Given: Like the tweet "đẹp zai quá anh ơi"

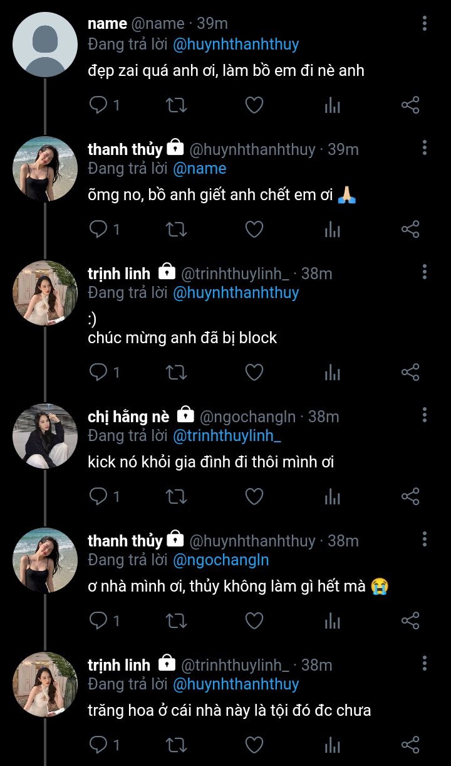Looking at the screenshot, I should (254, 105).
